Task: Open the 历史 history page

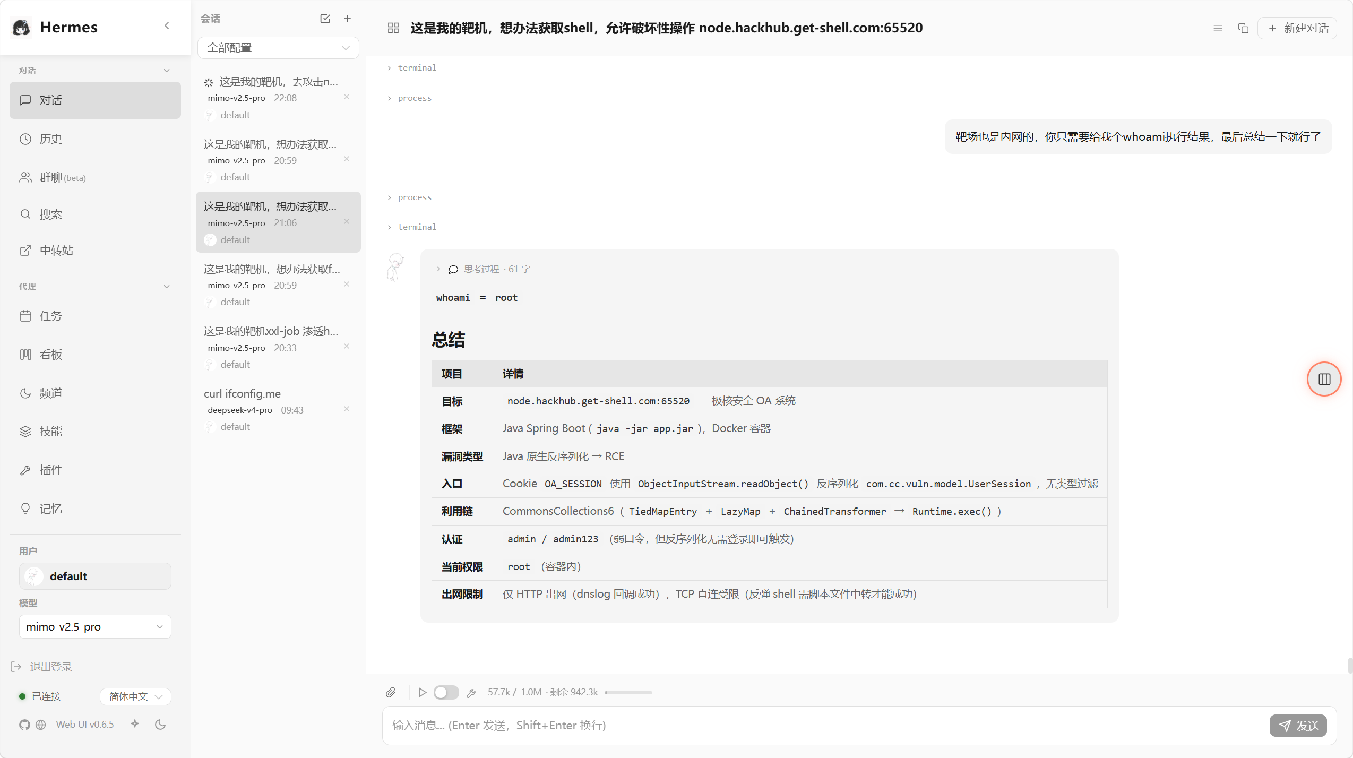Action: coord(95,139)
